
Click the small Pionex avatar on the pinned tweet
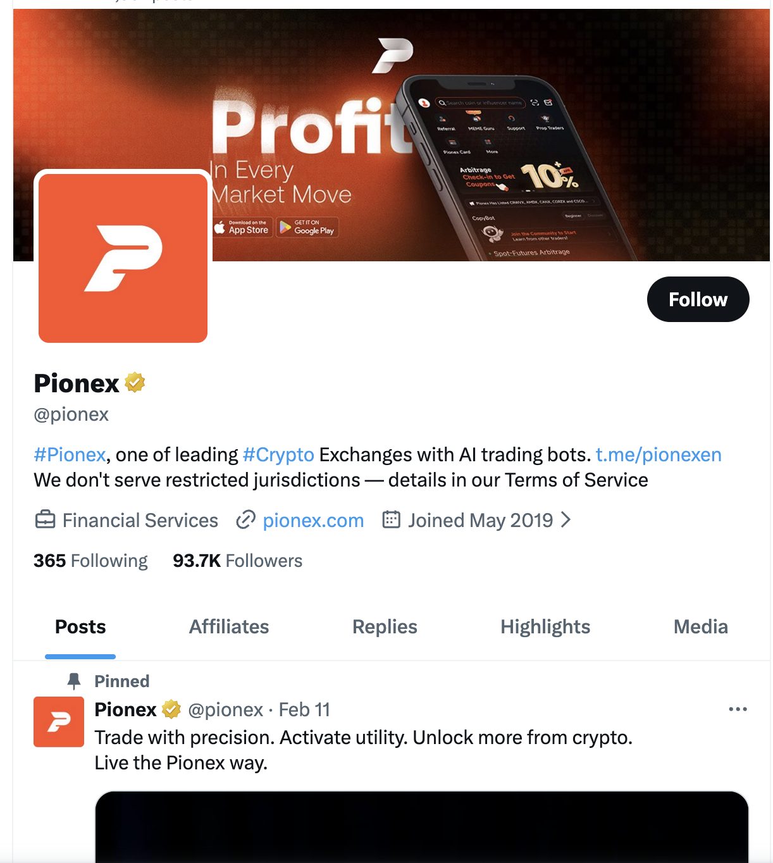point(58,721)
